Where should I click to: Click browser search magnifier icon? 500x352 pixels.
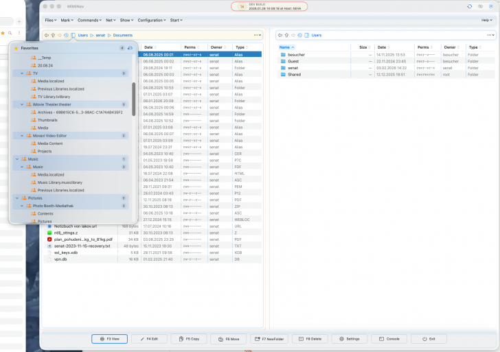[x=10, y=33]
